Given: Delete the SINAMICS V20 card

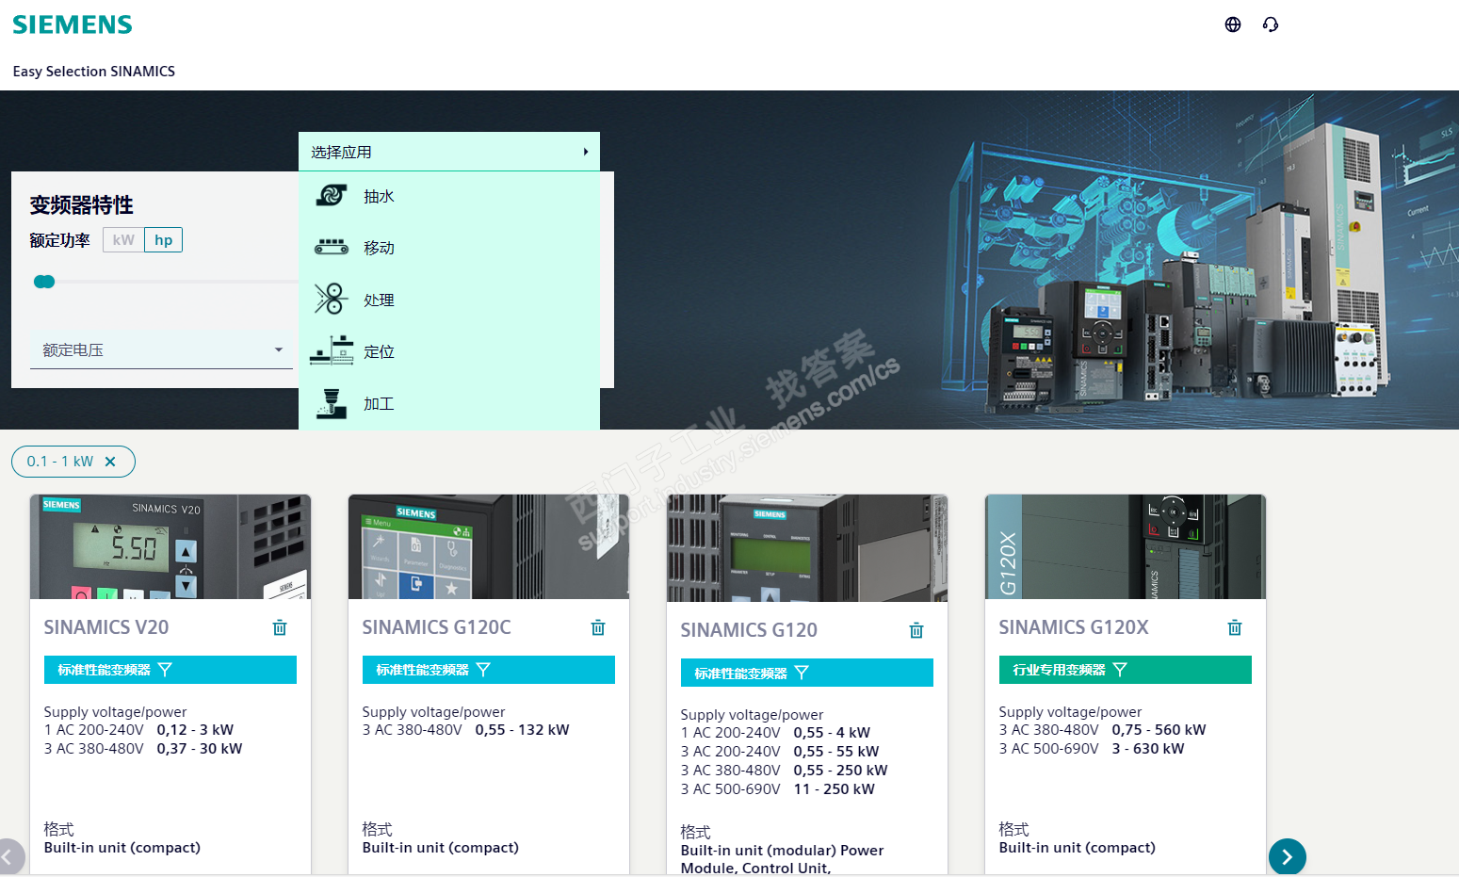Looking at the screenshot, I should pos(280,627).
